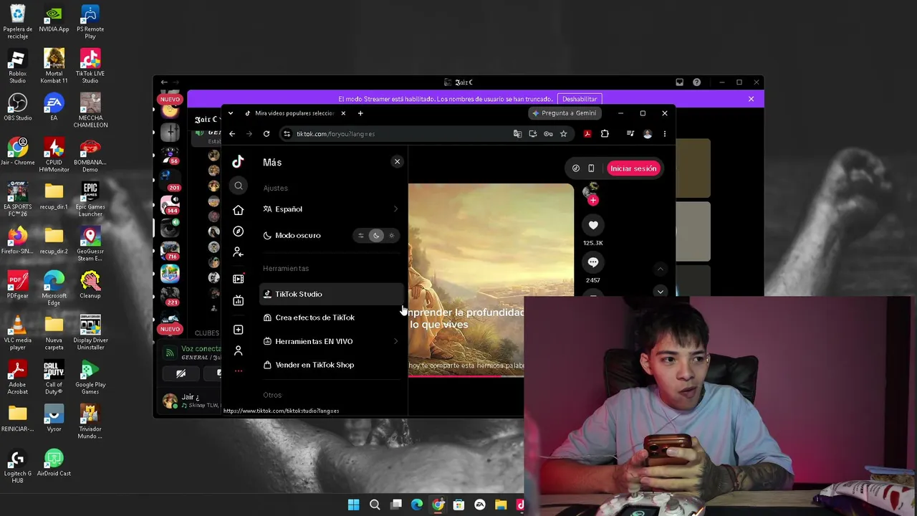Screen dimensions: 917x516
Task: Open the video feed icon with red dot
Action: click(x=239, y=278)
